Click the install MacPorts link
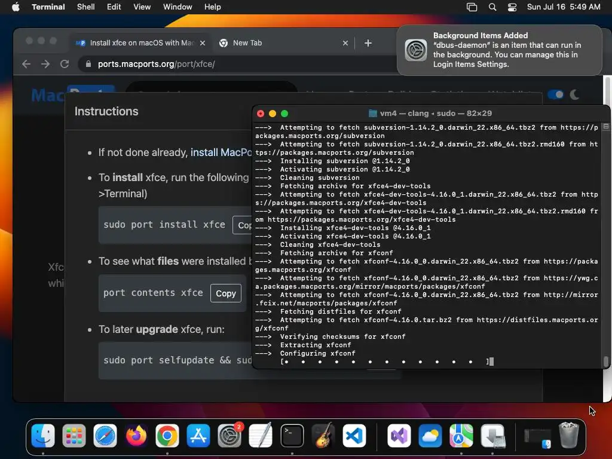The width and height of the screenshot is (612, 459). (x=221, y=152)
